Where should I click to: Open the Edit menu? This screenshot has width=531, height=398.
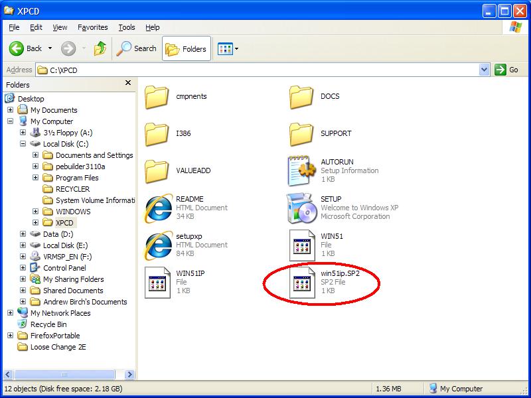tap(36, 27)
